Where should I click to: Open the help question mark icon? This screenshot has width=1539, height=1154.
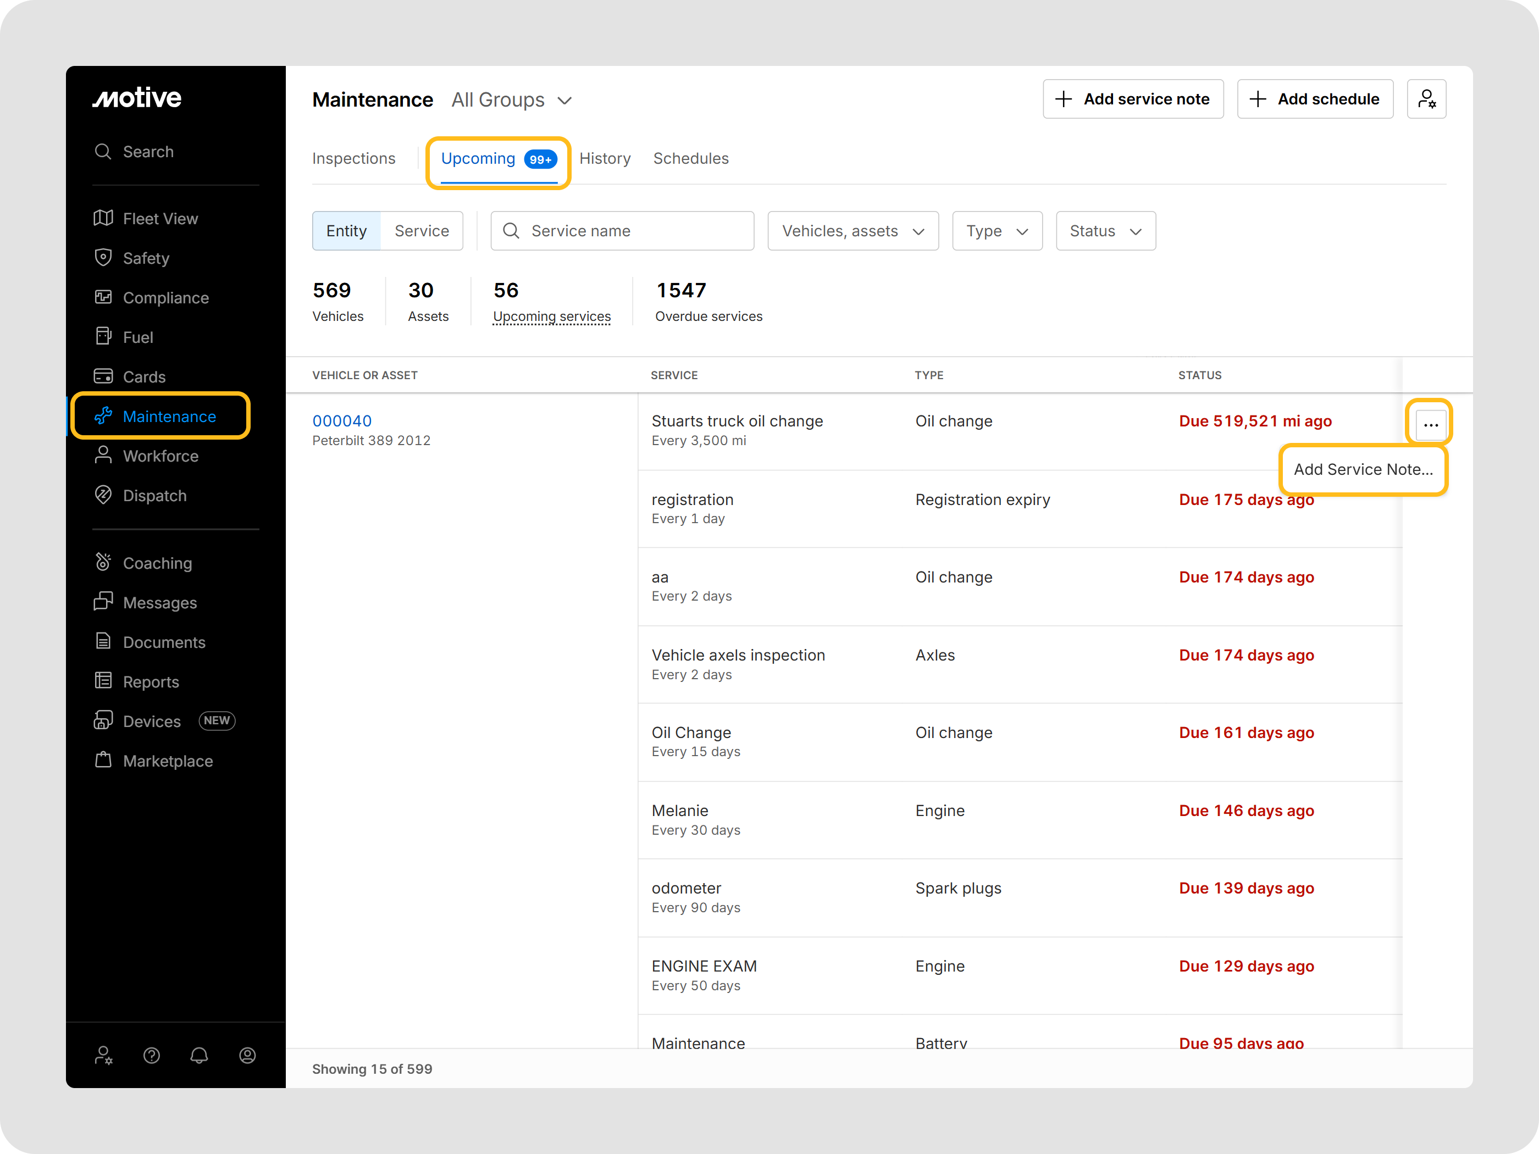[x=152, y=1055]
